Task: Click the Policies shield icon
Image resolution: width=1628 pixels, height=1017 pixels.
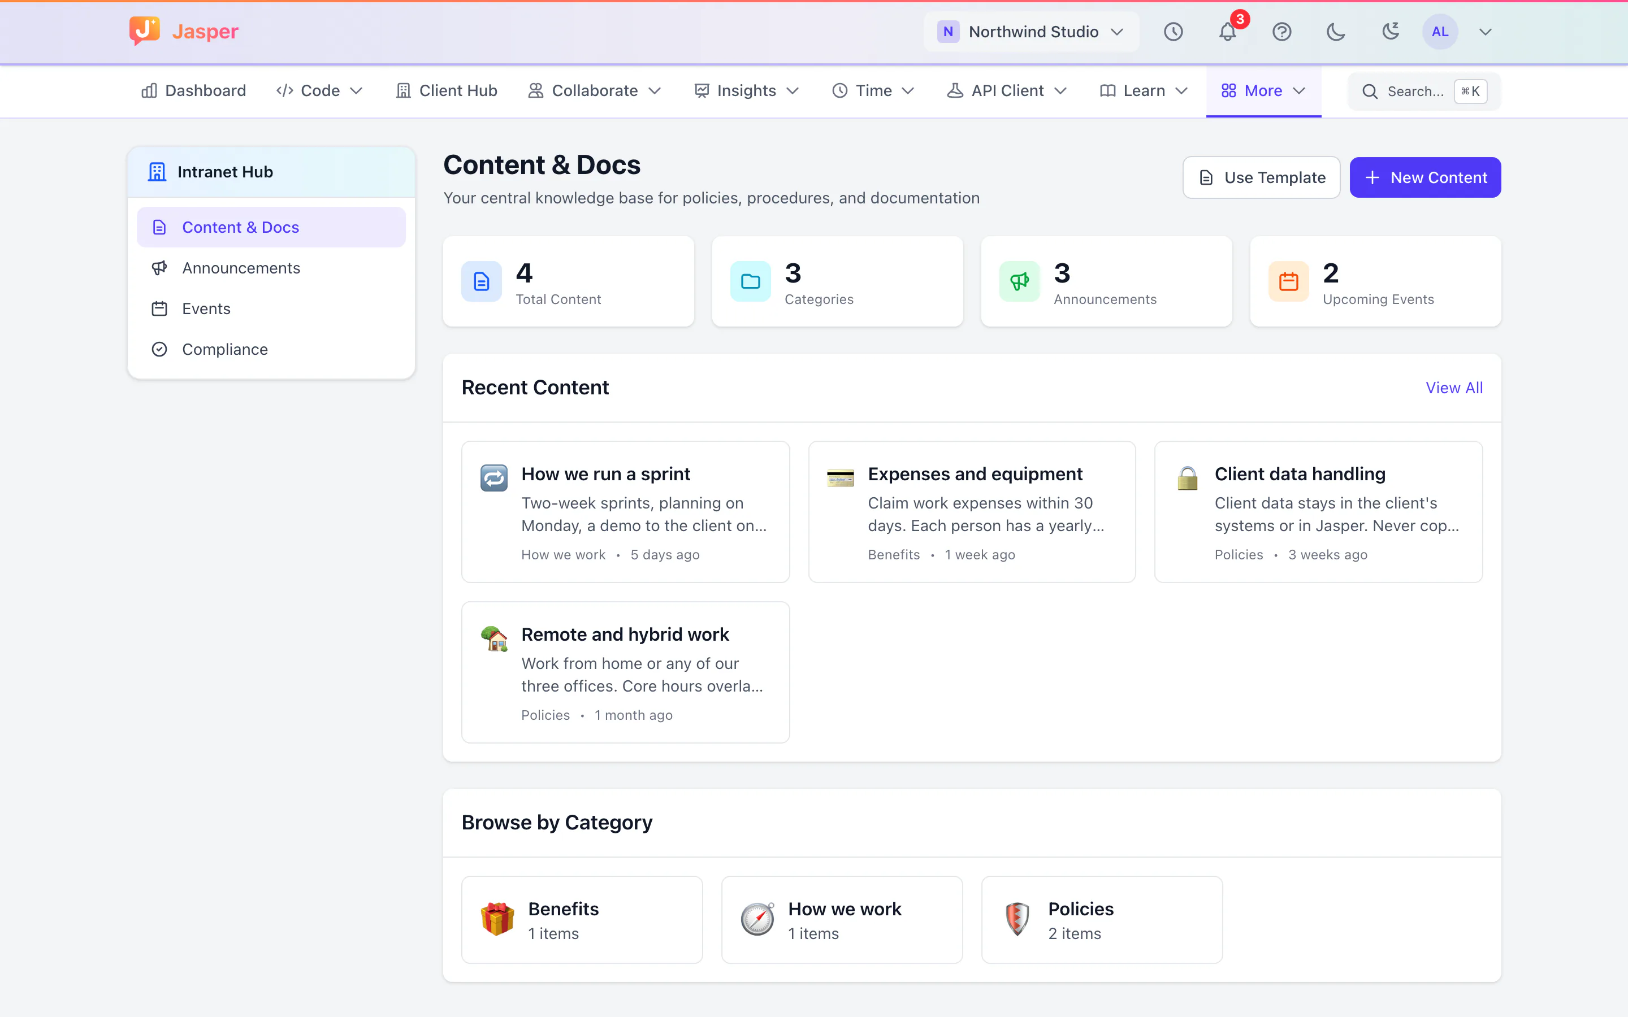Action: click(x=1017, y=919)
